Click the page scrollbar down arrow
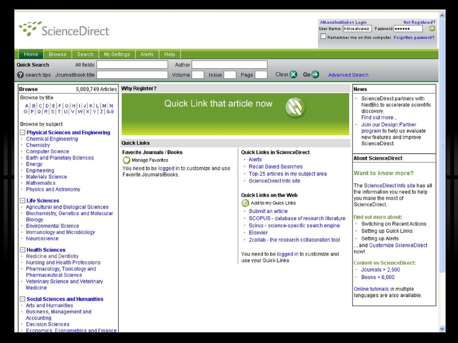This screenshot has height=343, width=458. [442, 329]
